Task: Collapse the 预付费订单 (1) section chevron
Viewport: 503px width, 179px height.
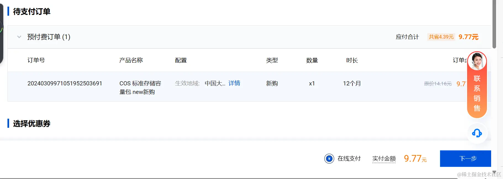Action: click(19, 37)
